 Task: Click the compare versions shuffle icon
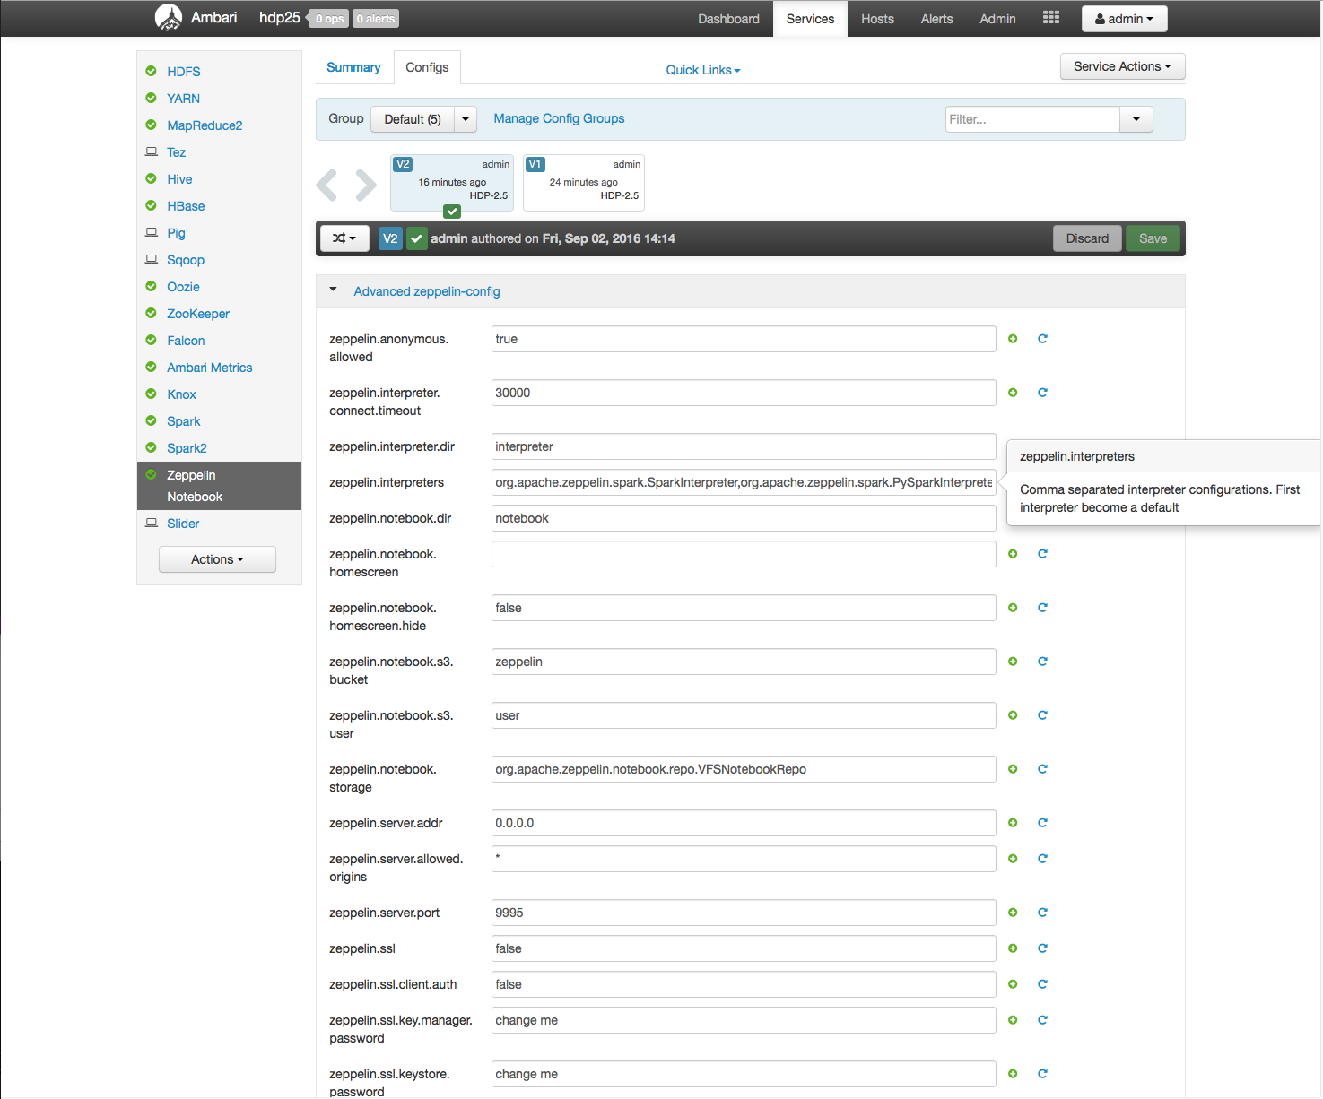(344, 238)
